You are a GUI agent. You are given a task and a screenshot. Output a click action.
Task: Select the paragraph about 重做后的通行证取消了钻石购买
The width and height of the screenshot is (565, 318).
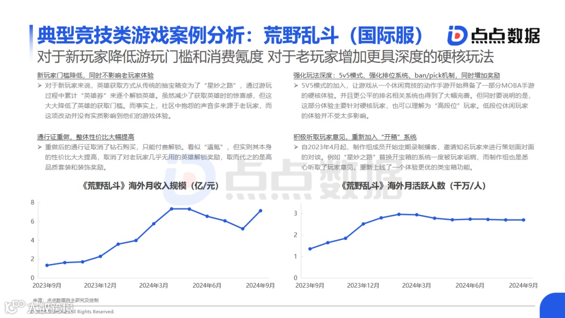pyautogui.click(x=158, y=157)
